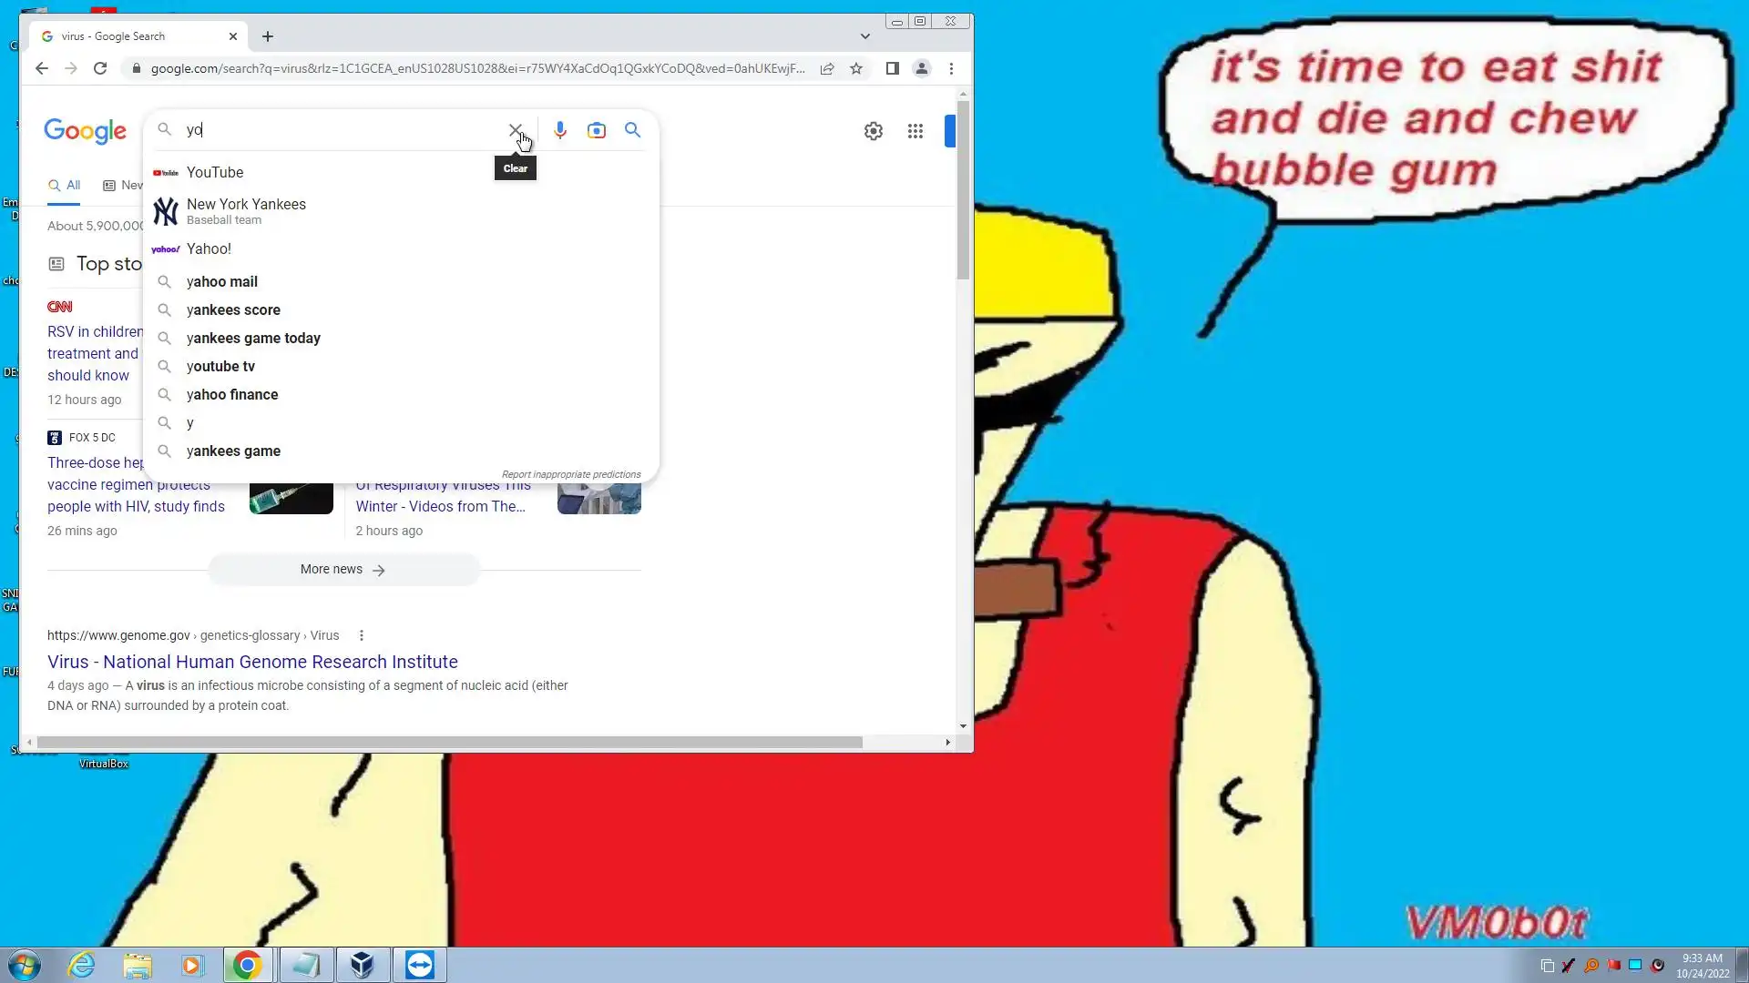Screen dimensions: 1749x983
Task: Click in the Google search input field
Action: point(346,130)
